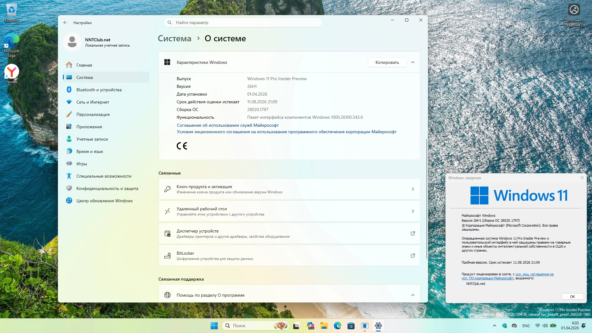Screen dimensions: 592x333
Task: Collapse Характеристики Windows section
Action: tap(413, 62)
